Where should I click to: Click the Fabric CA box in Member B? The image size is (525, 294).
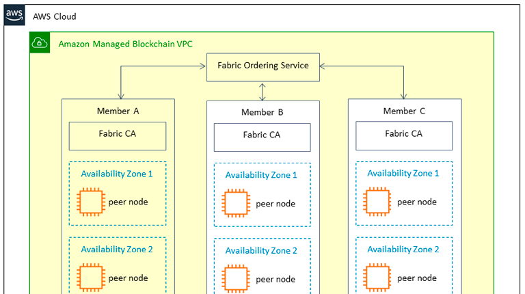tap(262, 137)
